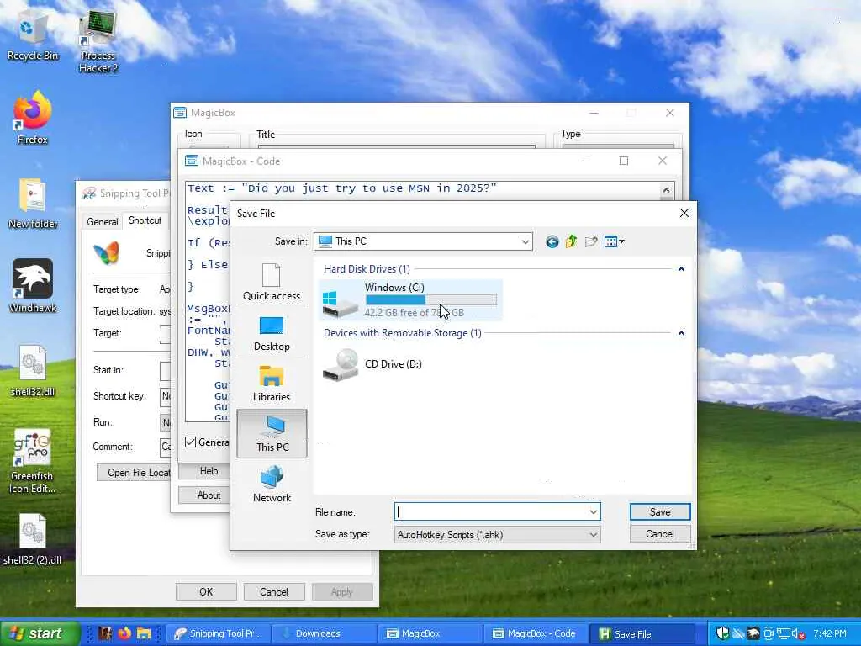Select the shell32 (2).dll desktop file
Screen dimensions: 861x646
tap(33, 539)
